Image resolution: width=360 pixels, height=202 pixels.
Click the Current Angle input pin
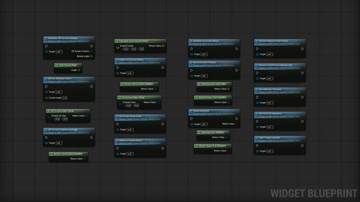point(46,98)
